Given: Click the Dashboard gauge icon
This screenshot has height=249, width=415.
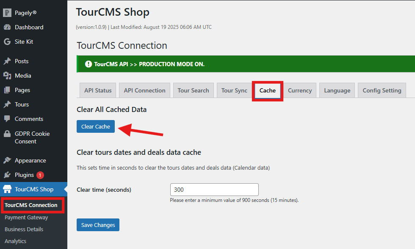Looking at the screenshot, I should pyautogui.click(x=7, y=27).
